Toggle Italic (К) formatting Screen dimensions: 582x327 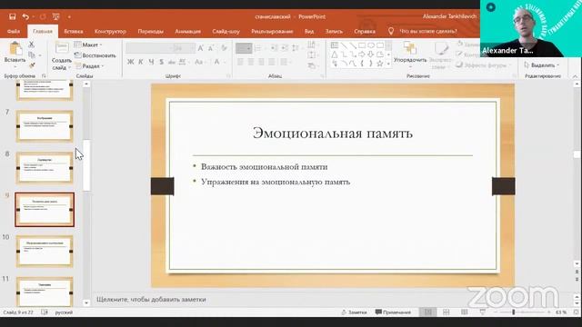point(141,62)
